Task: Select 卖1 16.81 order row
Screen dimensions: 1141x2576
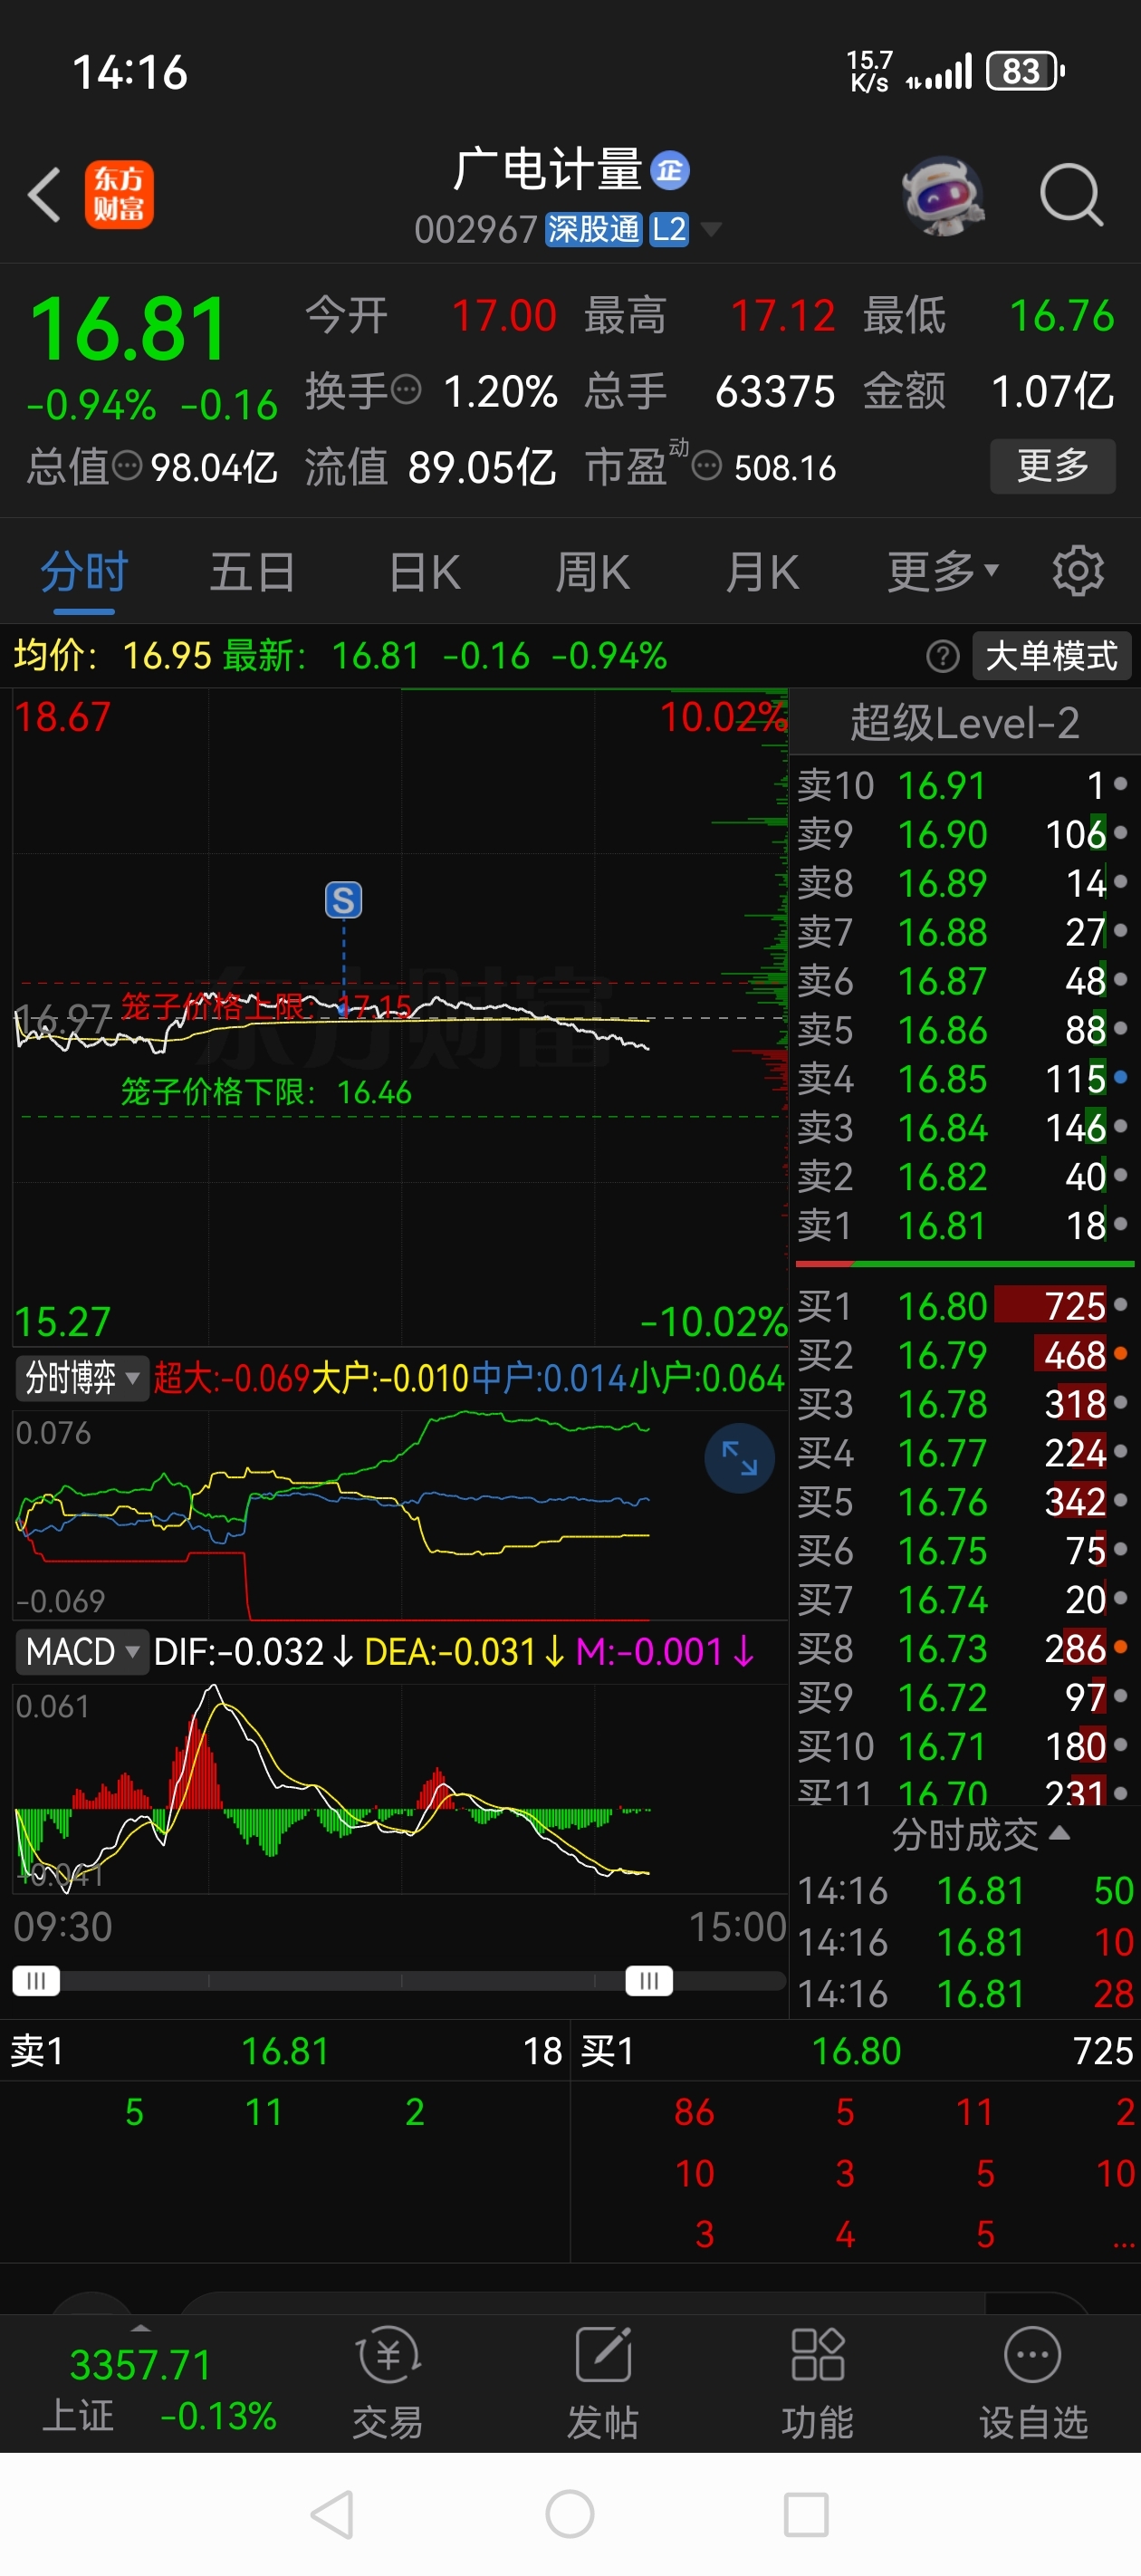Action: click(x=964, y=1226)
